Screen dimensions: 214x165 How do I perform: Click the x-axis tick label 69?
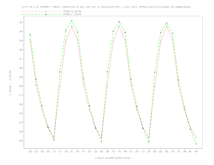coord(167,152)
